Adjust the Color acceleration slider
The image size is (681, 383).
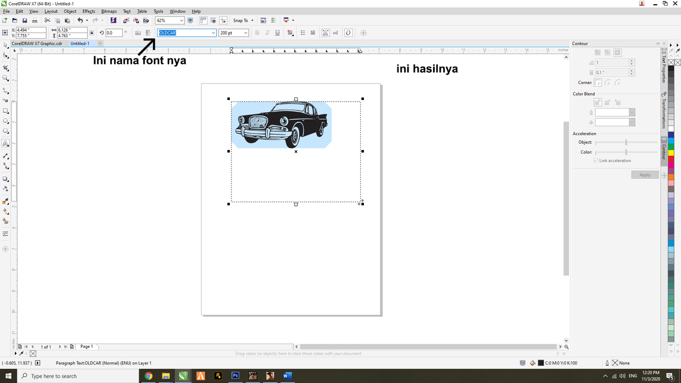coord(626,152)
